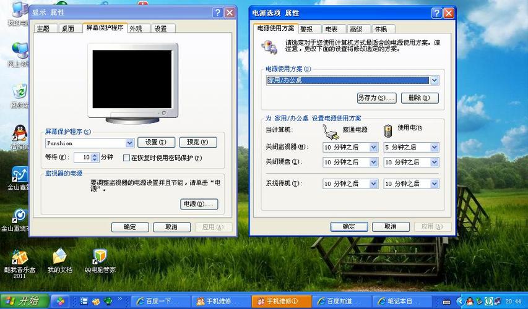
Task: Show hidden tray icons arrow
Action: pos(460,301)
